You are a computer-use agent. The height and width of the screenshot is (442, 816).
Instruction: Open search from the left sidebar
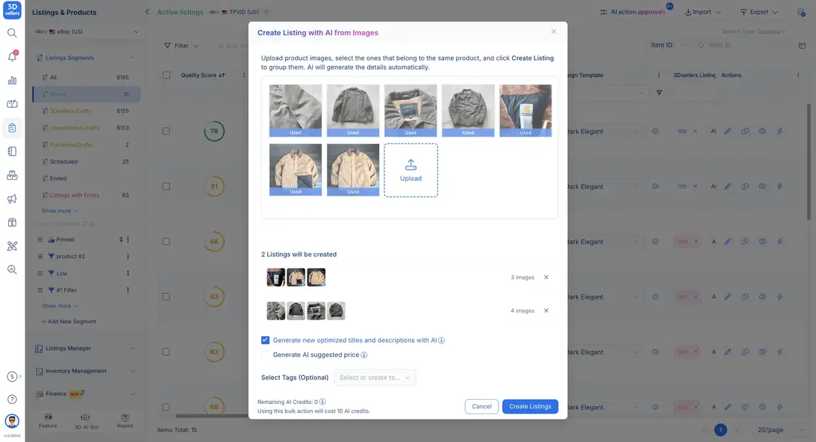click(x=12, y=33)
